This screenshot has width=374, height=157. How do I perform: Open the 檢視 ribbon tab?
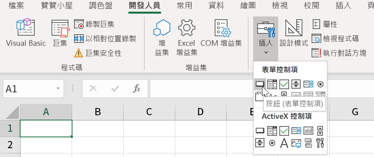pyautogui.click(x=279, y=6)
